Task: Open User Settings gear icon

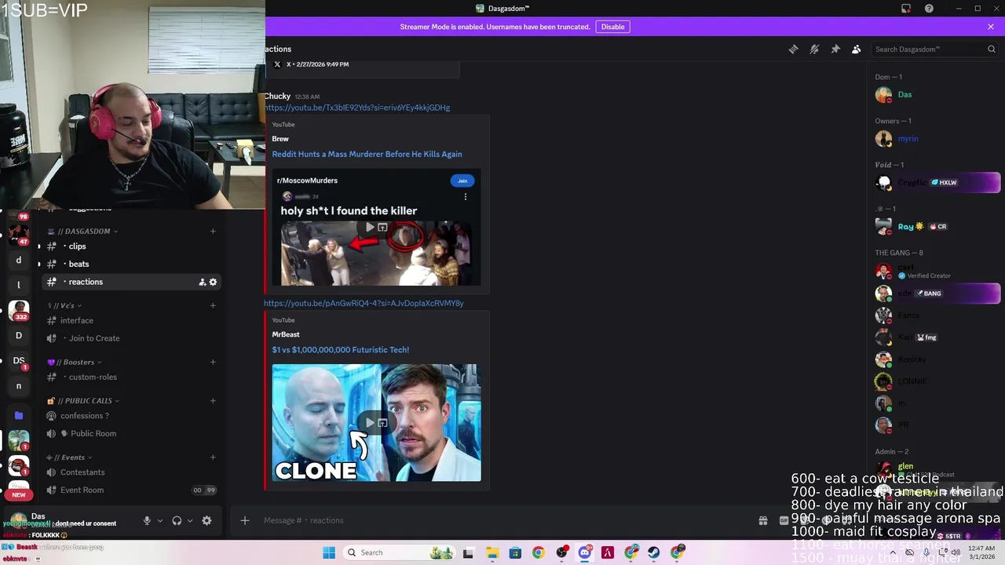Action: [206, 520]
